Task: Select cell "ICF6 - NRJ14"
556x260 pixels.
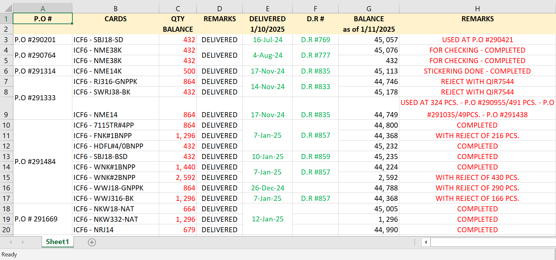Action: (x=116, y=230)
